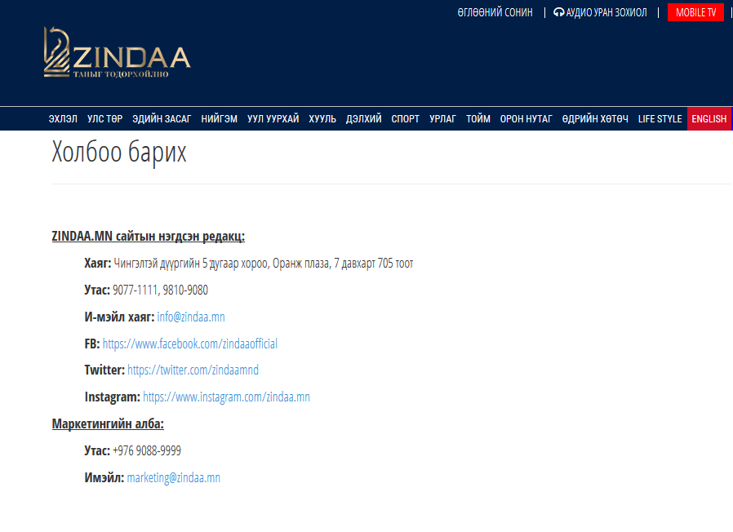Click the Холбоо барих page heading
This screenshot has height=532, width=733.
pos(119,152)
